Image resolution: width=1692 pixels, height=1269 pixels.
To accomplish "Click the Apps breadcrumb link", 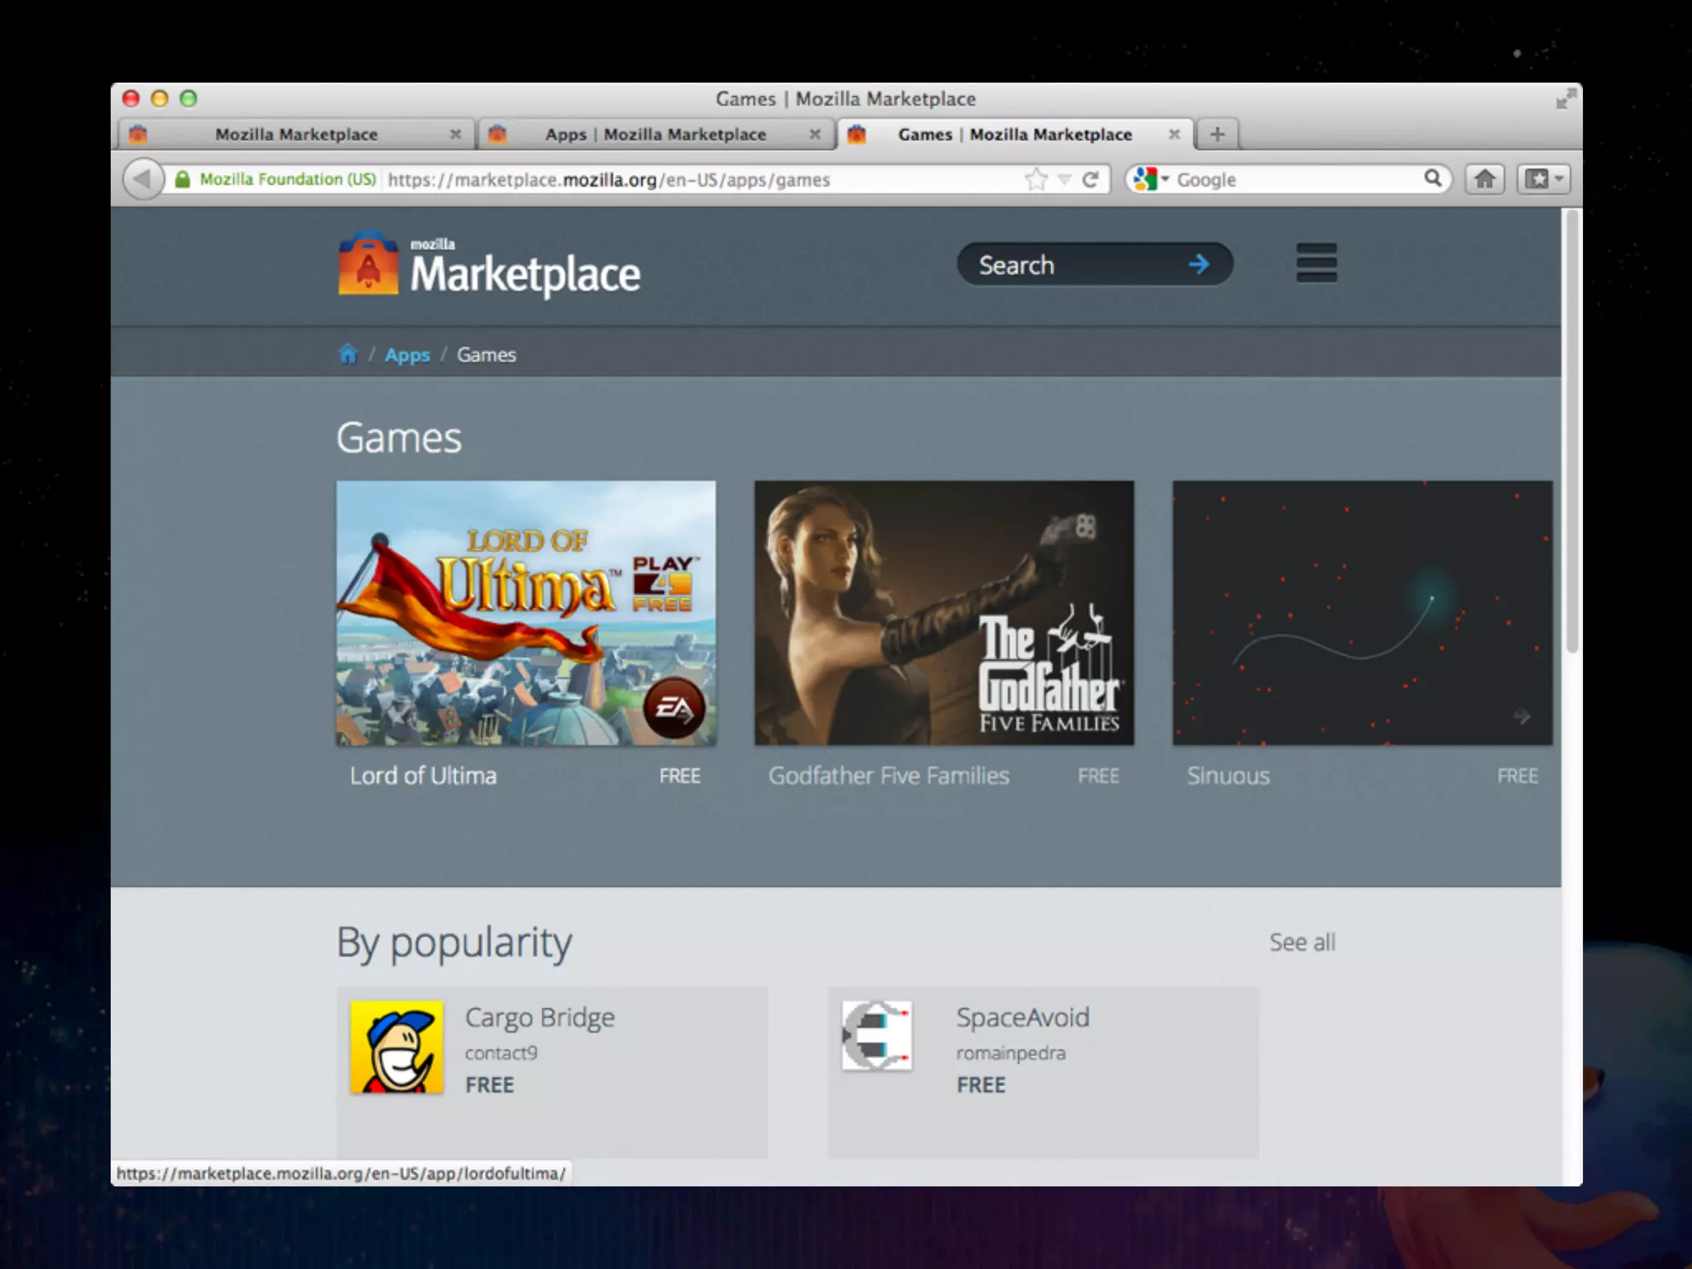I will point(407,355).
